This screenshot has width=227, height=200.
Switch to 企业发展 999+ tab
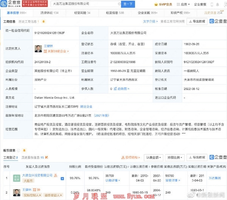(x=148, y=13)
